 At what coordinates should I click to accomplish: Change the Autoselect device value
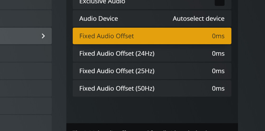pos(198,19)
